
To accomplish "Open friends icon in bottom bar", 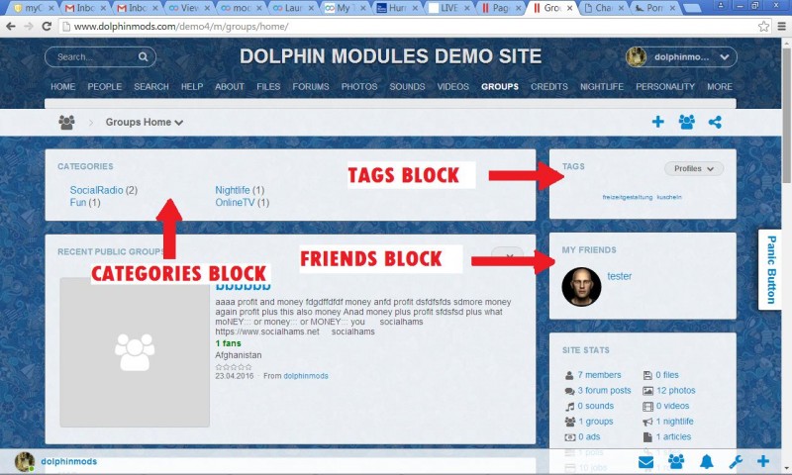I will (x=676, y=461).
